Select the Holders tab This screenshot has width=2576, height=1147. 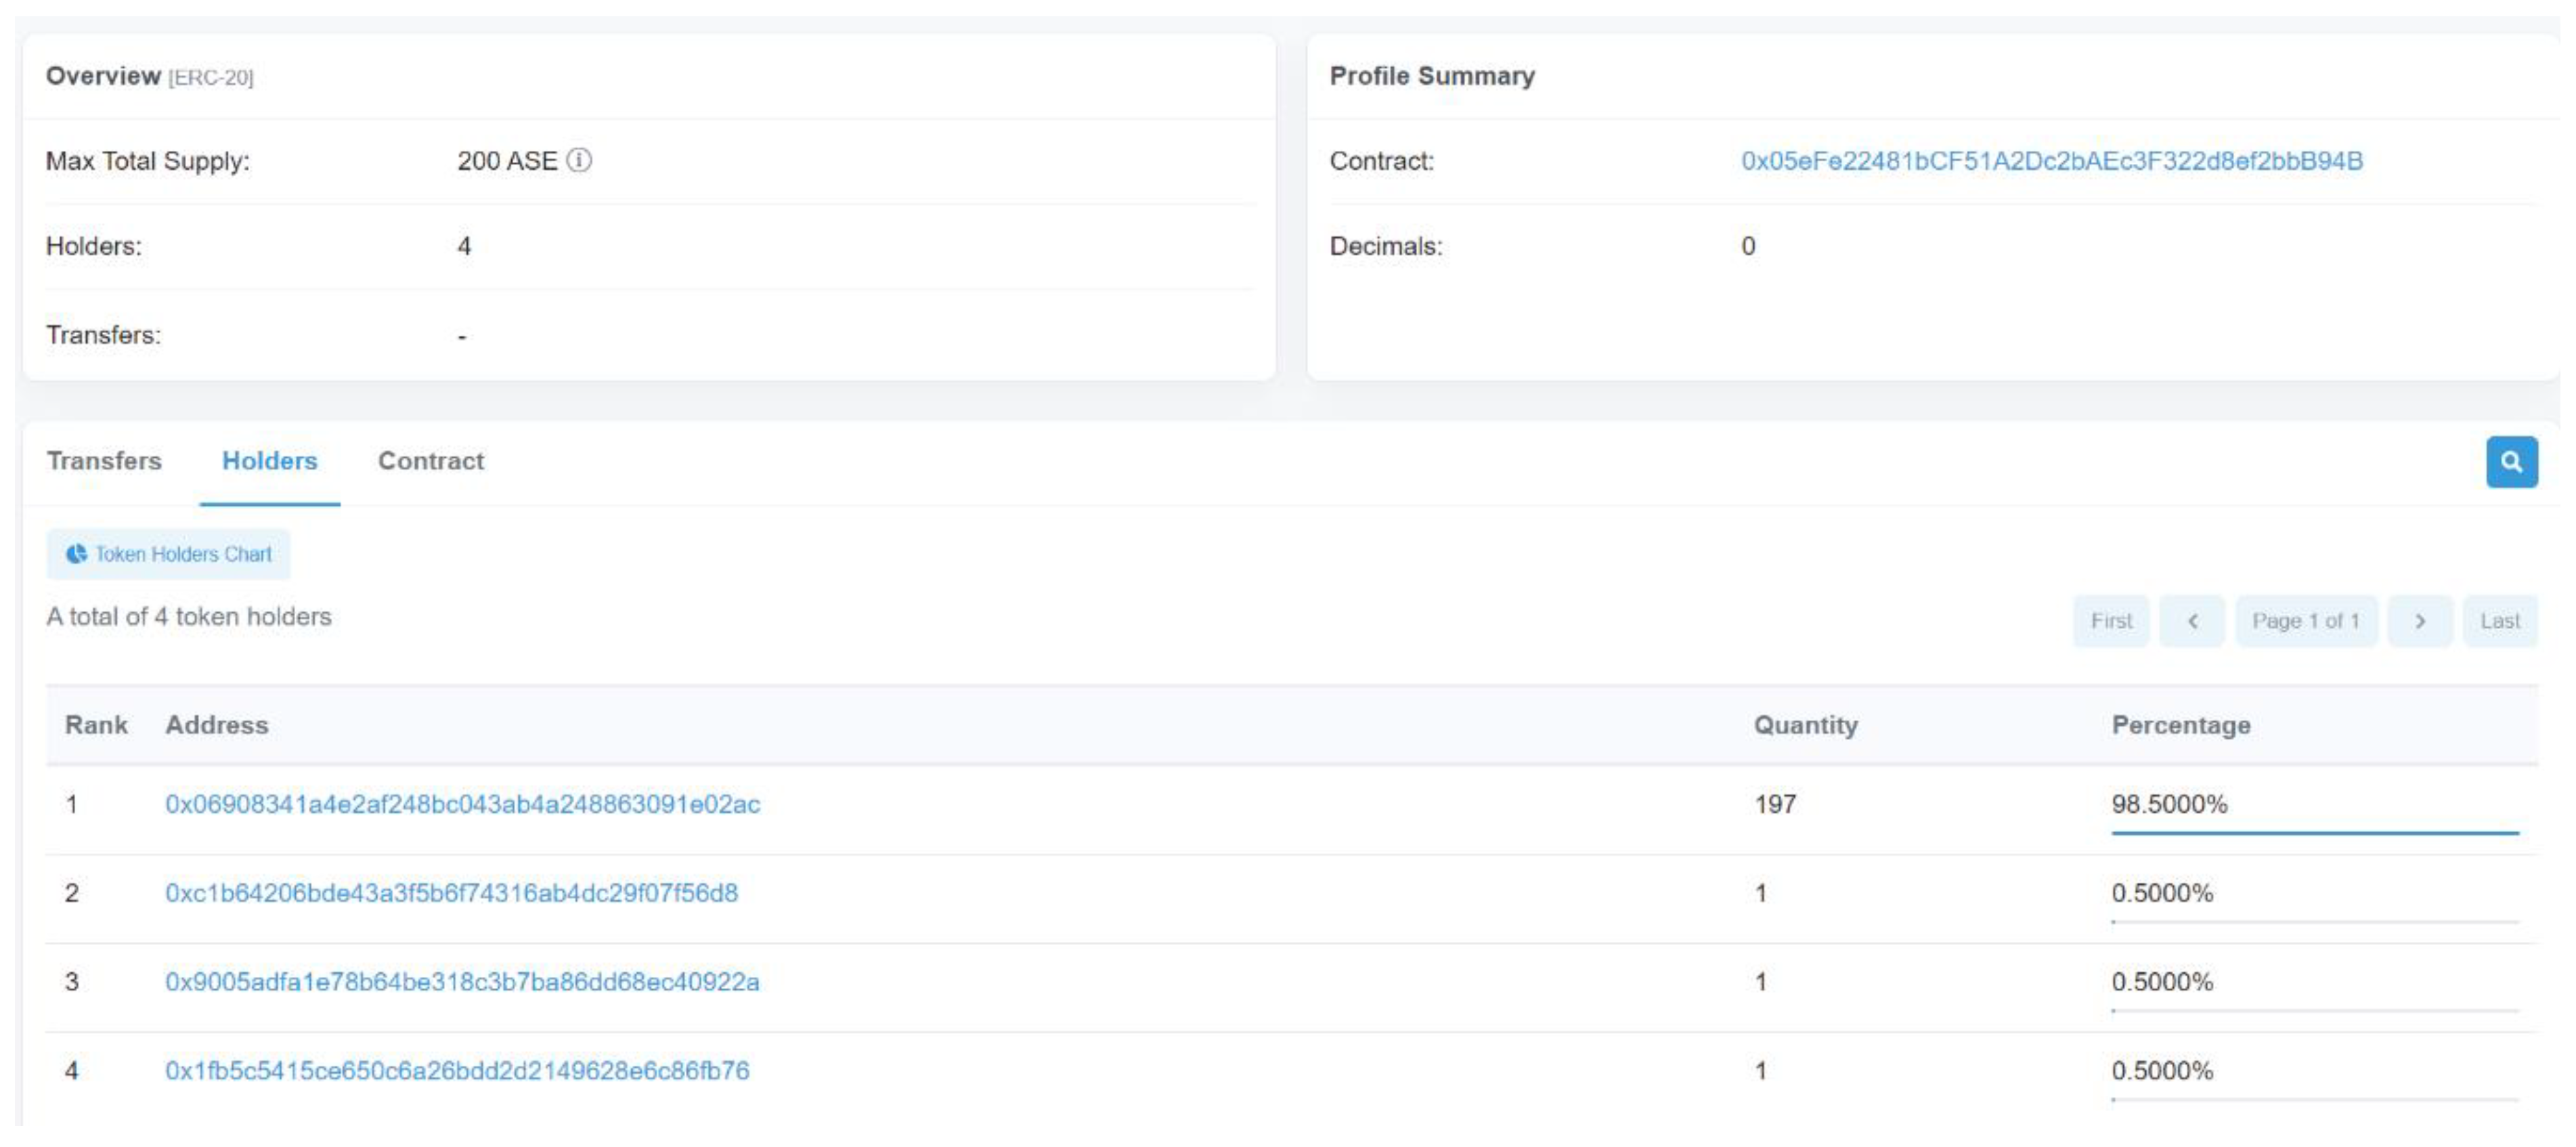click(269, 461)
